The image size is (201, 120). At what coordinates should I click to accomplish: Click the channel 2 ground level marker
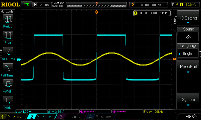[x=19, y=59]
